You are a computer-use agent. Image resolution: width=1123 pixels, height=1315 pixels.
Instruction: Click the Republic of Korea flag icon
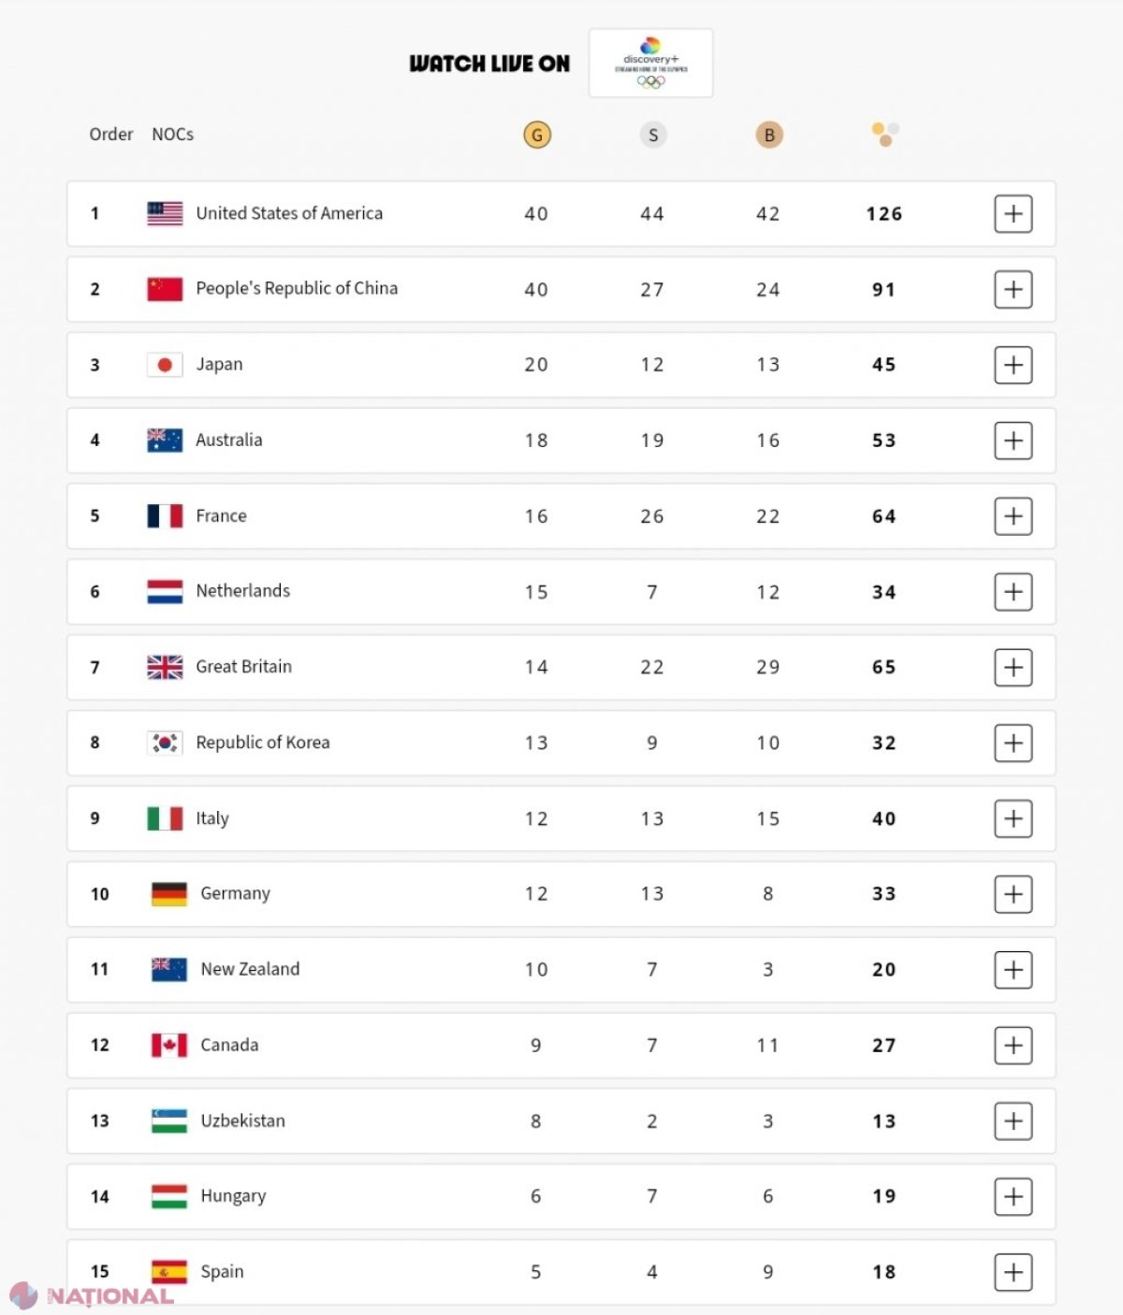point(165,743)
